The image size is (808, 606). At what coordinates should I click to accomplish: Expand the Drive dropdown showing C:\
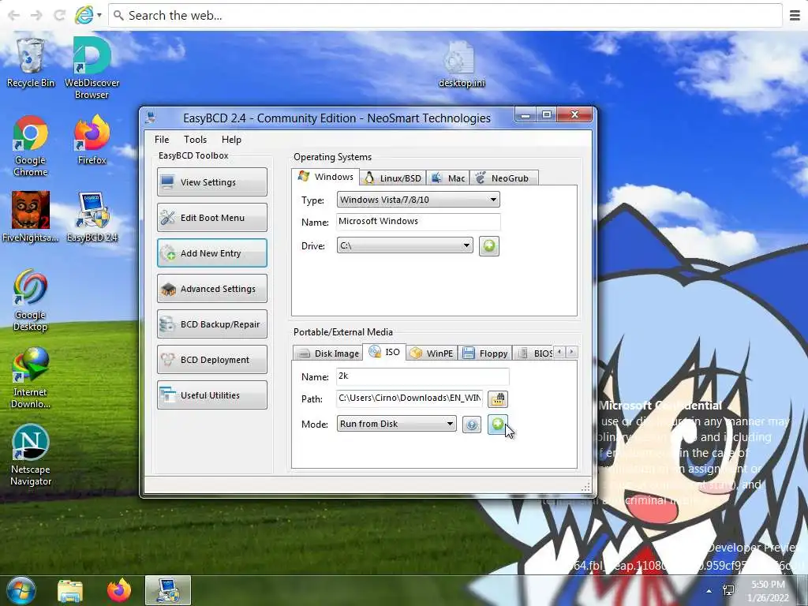[x=405, y=245]
